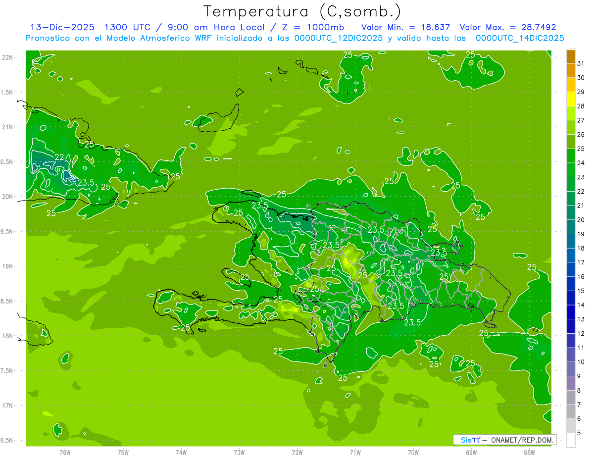This screenshot has width=594, height=459.
Task: Click the legend scale label '31'
Action: coord(581,63)
